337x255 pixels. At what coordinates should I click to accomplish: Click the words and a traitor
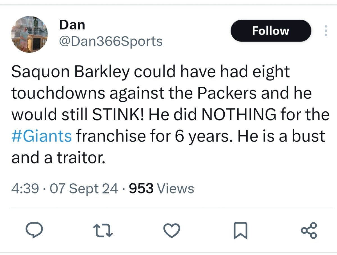(x=58, y=158)
